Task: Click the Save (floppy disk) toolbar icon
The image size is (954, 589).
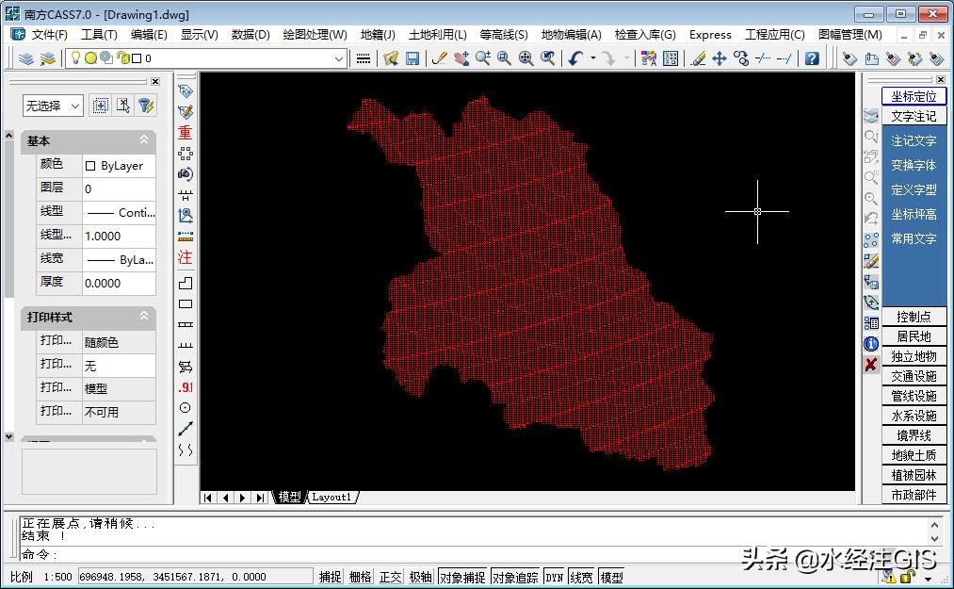Action: [x=412, y=58]
